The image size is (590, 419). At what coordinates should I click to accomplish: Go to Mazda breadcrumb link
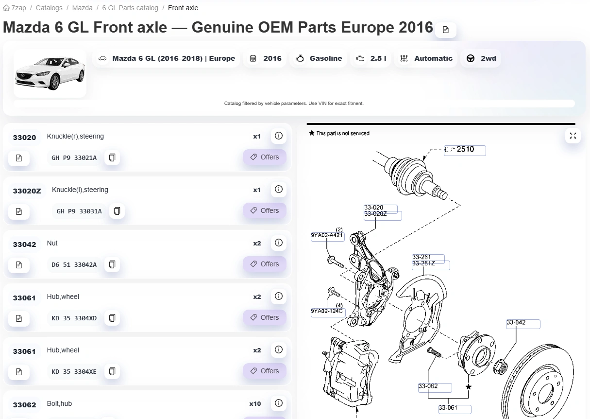(82, 8)
